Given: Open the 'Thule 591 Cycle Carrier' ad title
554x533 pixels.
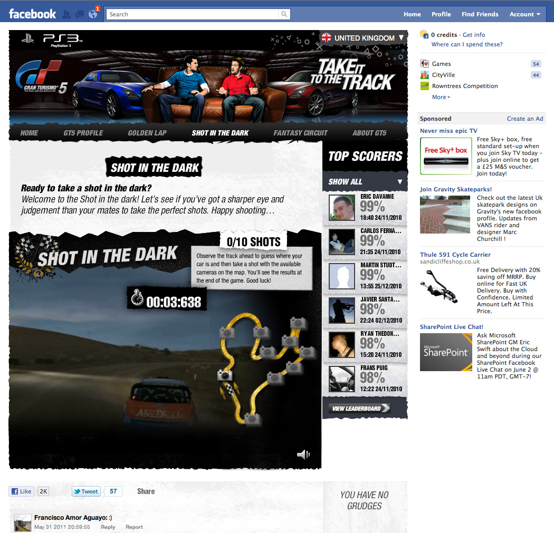Looking at the screenshot, I should tap(455, 255).
